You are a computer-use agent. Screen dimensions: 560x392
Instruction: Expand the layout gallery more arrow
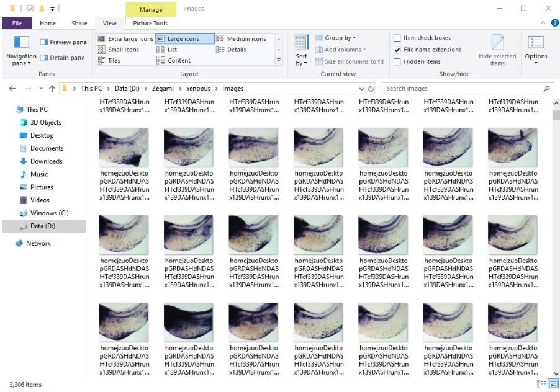pos(279,60)
